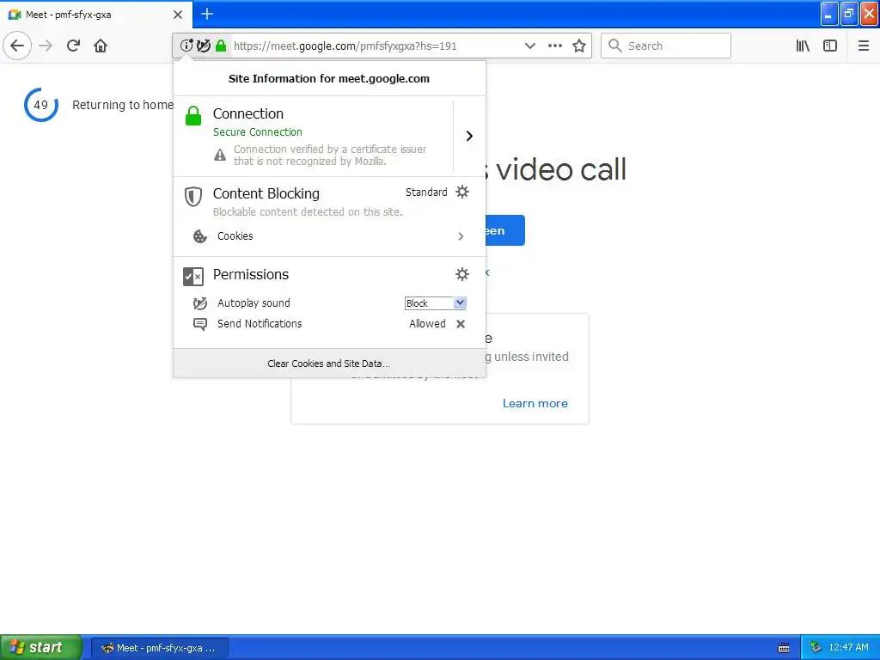Viewport: 880px width, 660px height.
Task: Open Permissions settings gear
Action: click(x=462, y=274)
